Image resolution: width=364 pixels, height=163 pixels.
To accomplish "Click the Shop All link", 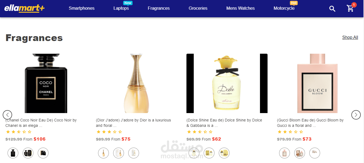I will (x=350, y=38).
